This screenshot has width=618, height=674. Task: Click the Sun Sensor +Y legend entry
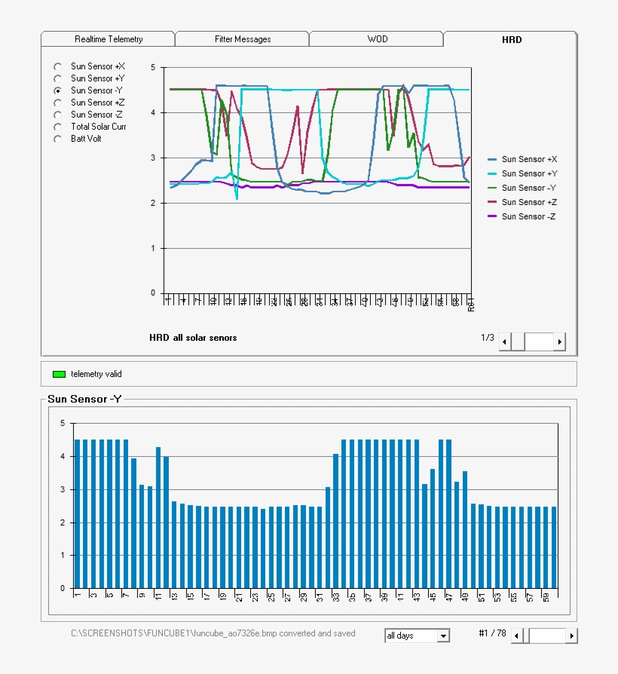(x=522, y=173)
